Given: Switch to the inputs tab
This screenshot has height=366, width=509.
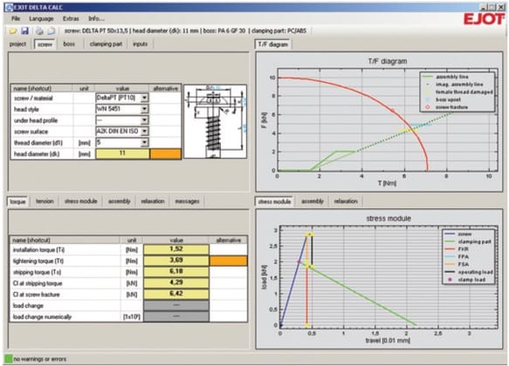Looking at the screenshot, I should [x=141, y=44].
